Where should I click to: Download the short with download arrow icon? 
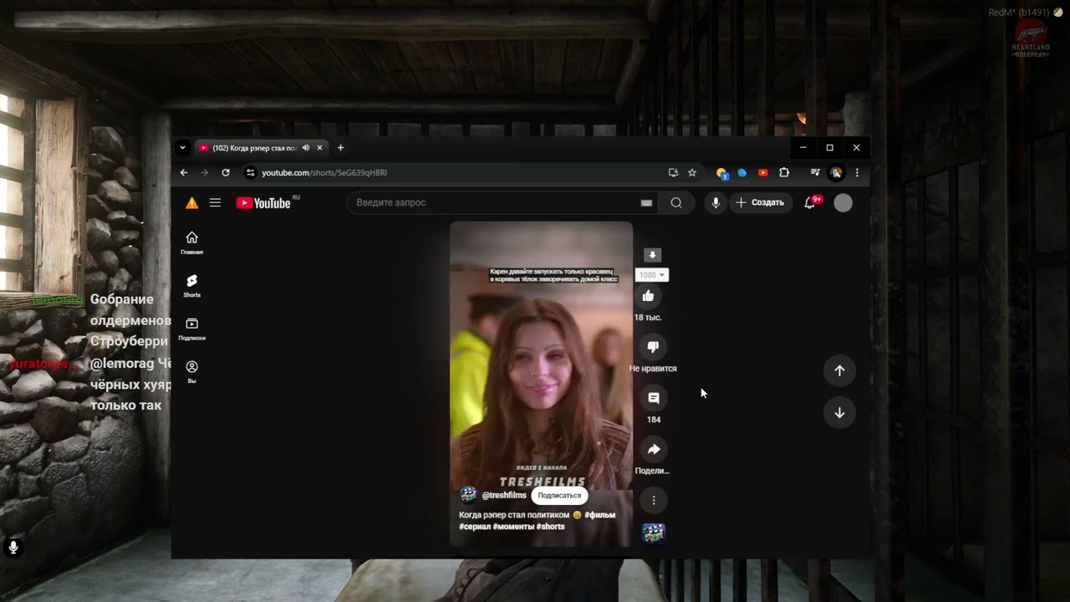(653, 255)
